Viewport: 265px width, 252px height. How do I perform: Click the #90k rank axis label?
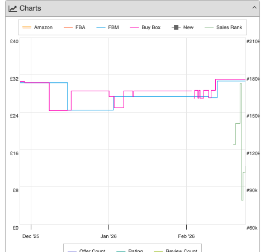tap(252, 190)
